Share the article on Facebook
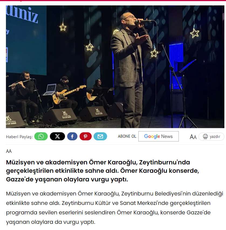 (72, 136)
